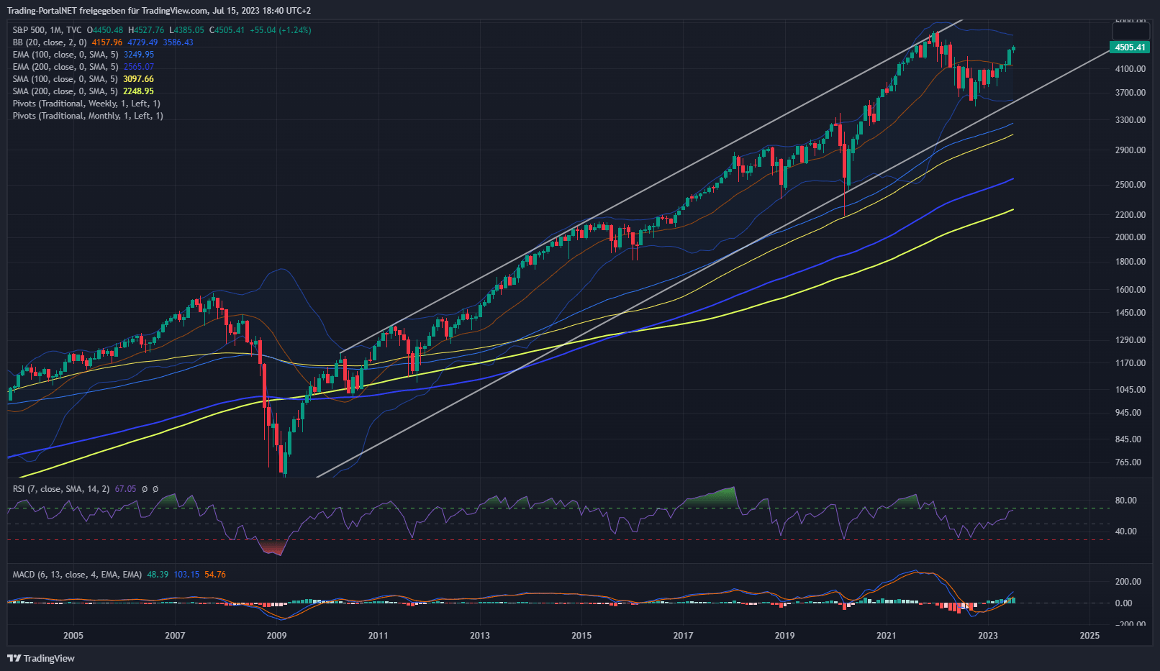
Task: Click the 2009 marker on the time axis
Action: 276,635
